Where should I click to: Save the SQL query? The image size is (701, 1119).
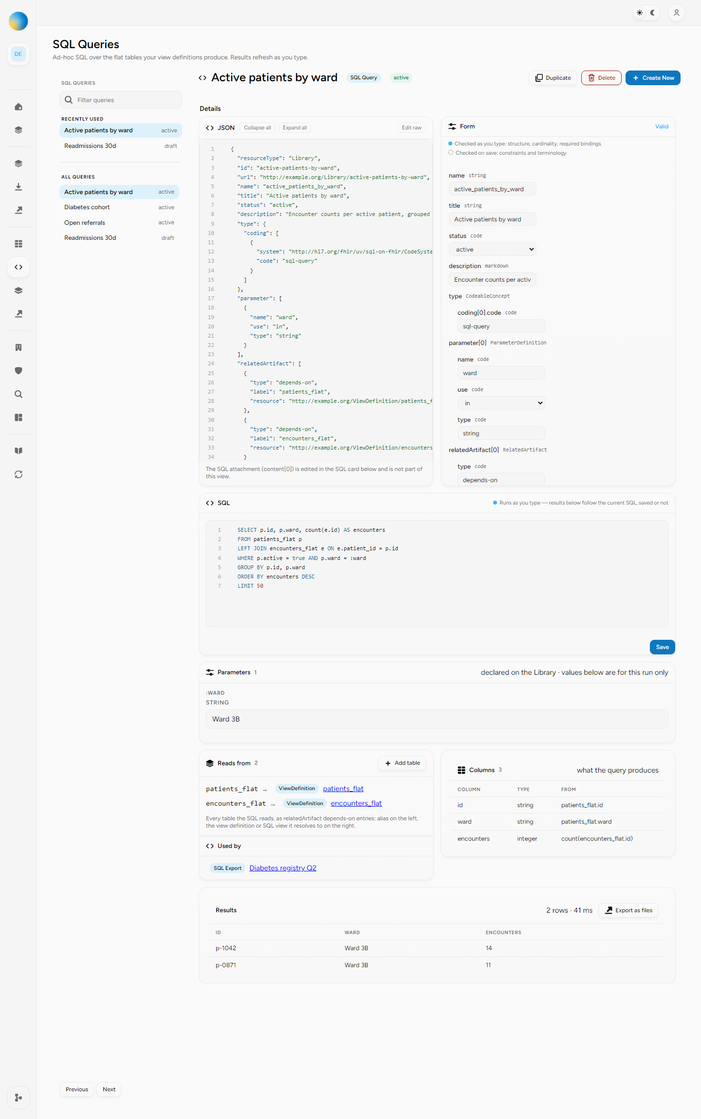click(x=662, y=647)
